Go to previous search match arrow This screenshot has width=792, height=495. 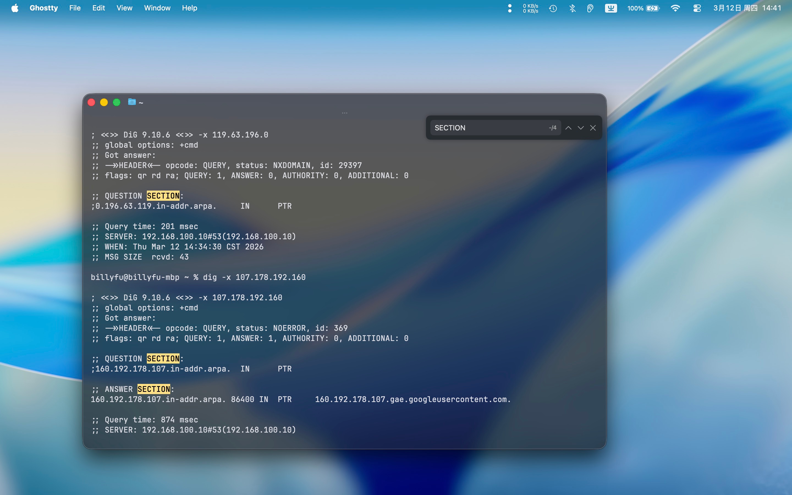pos(568,128)
